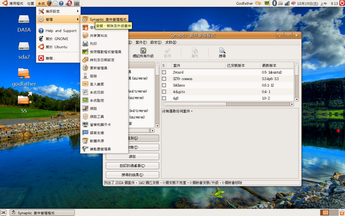
Task: Open the 求助(H) Help menu in Synaptic
Action: pos(171,42)
